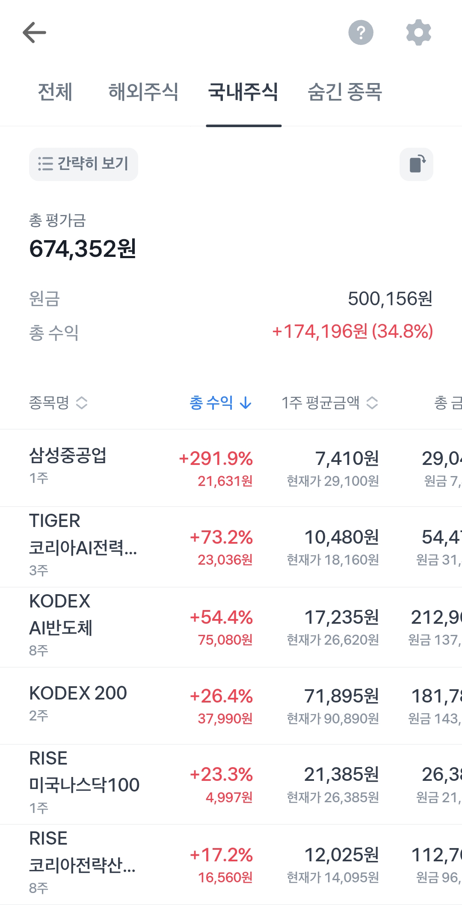
Task: Open help via question mark icon
Action: tap(361, 33)
